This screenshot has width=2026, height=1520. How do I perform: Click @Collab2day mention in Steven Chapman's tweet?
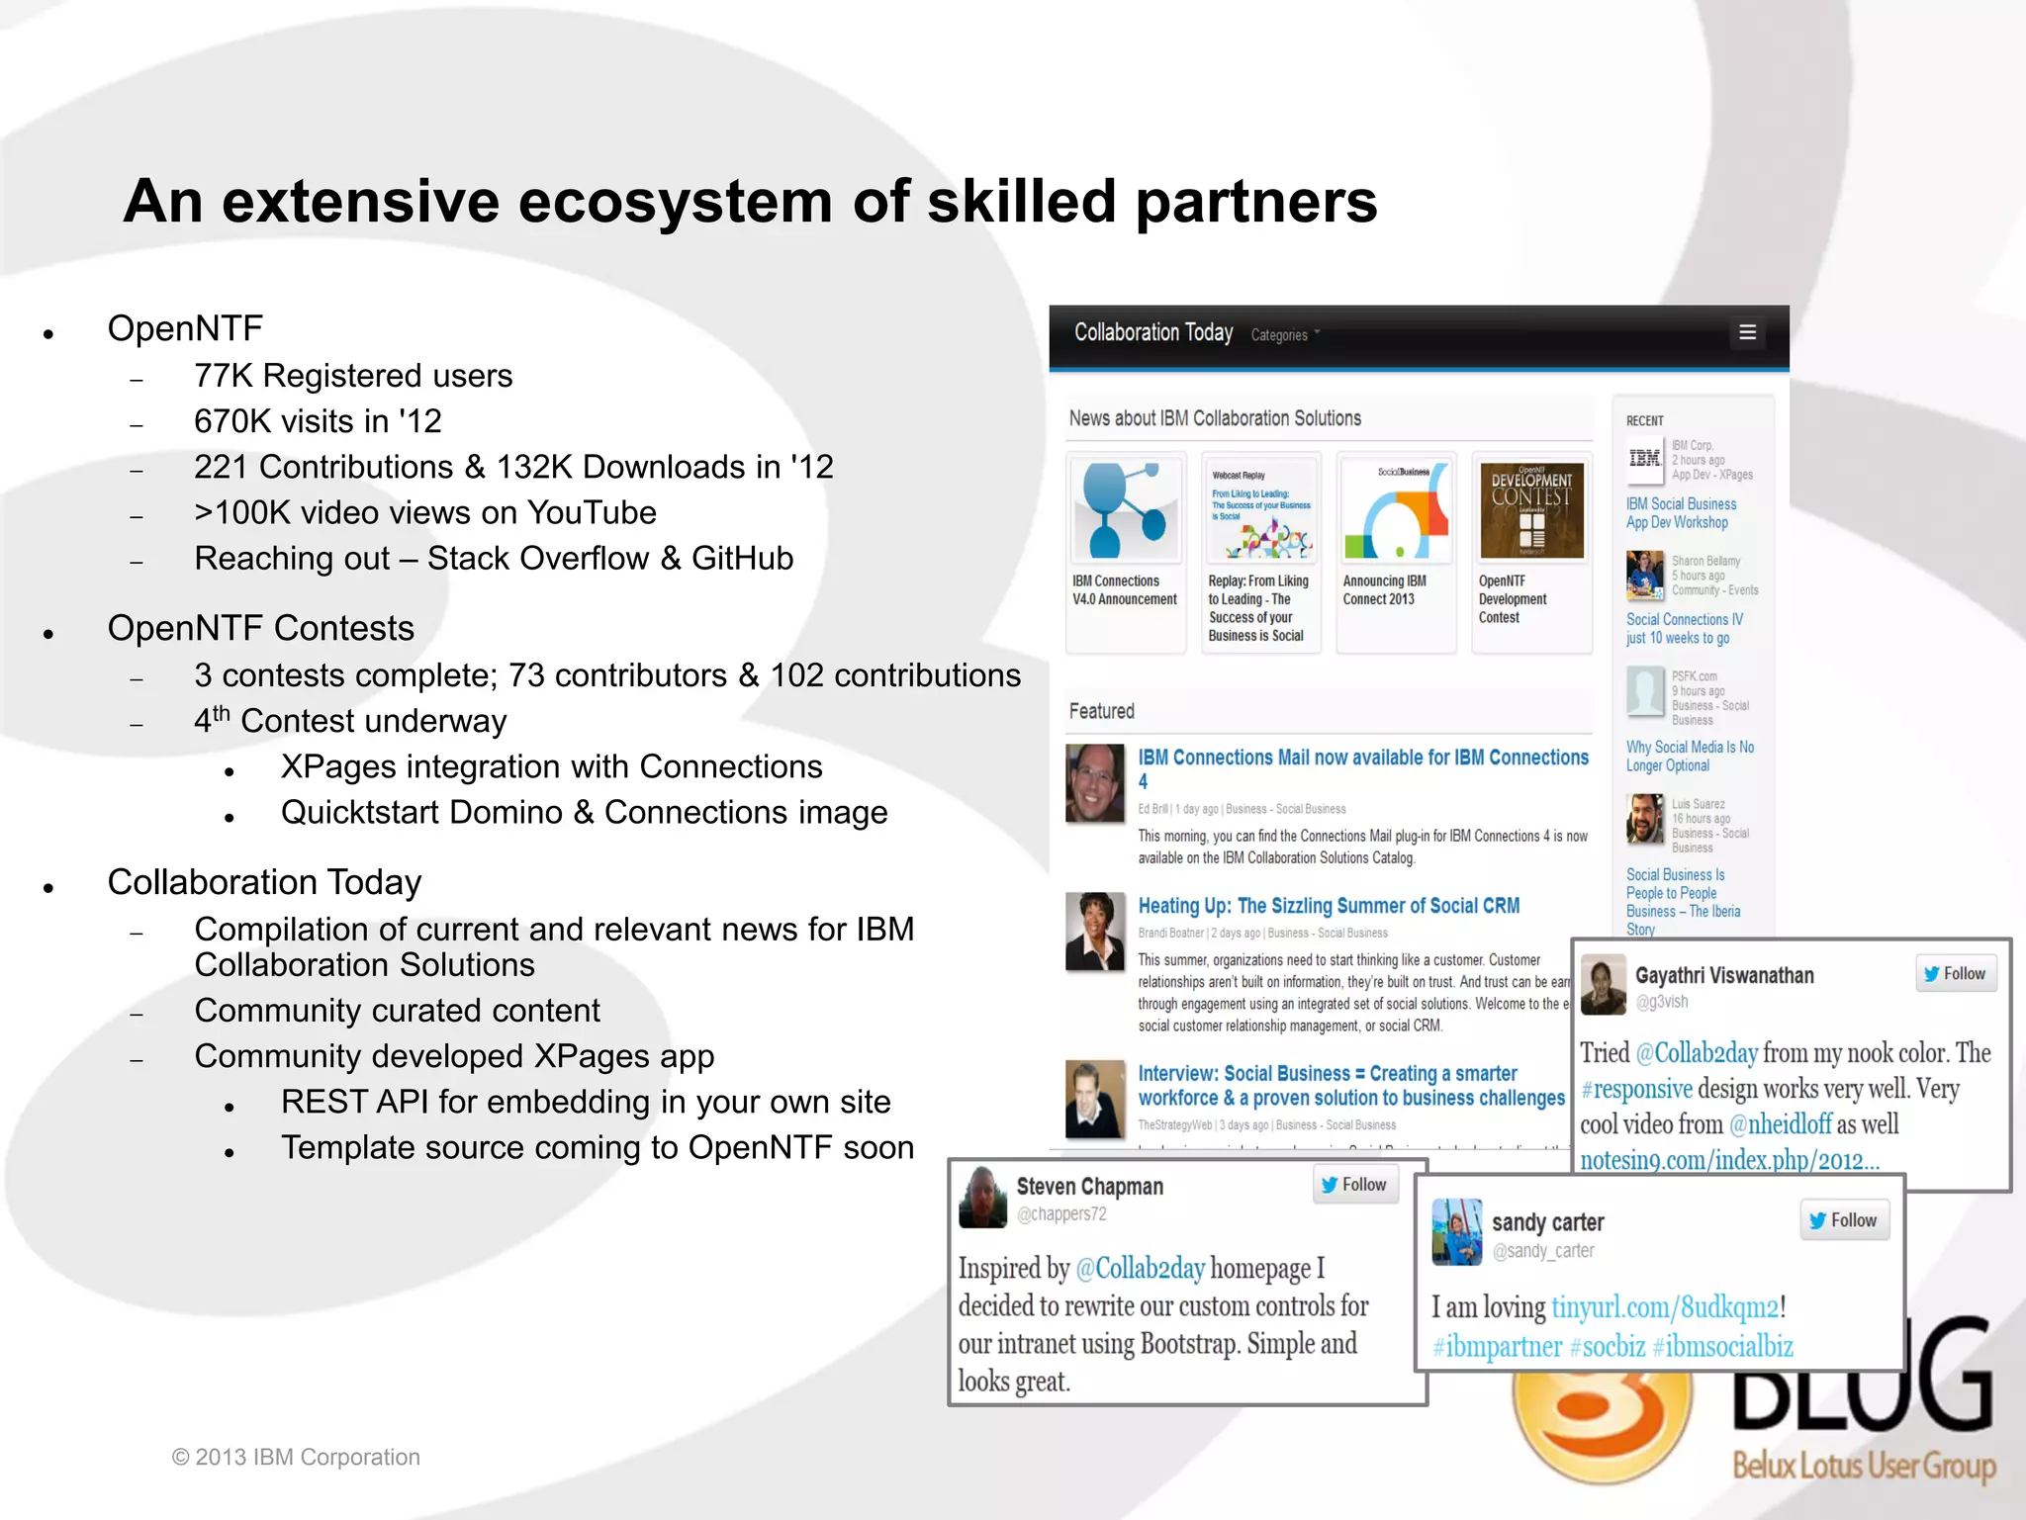pos(1140,1269)
